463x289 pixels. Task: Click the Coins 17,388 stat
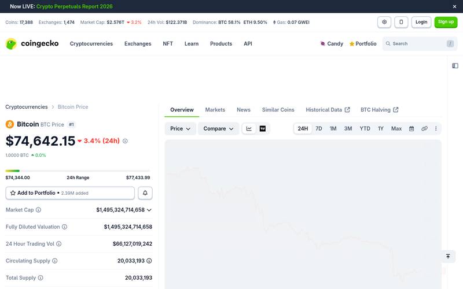[19, 22]
